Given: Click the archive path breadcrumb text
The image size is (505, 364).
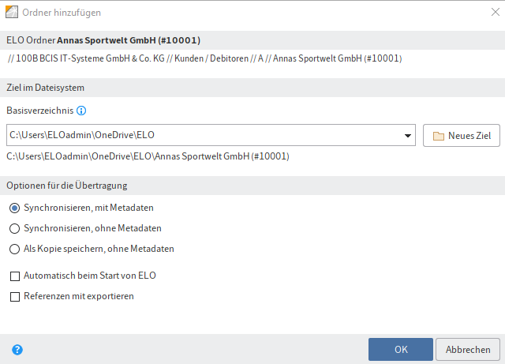Looking at the screenshot, I should (x=205, y=58).
